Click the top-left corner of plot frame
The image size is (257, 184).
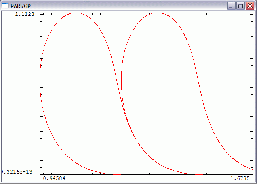40,13
